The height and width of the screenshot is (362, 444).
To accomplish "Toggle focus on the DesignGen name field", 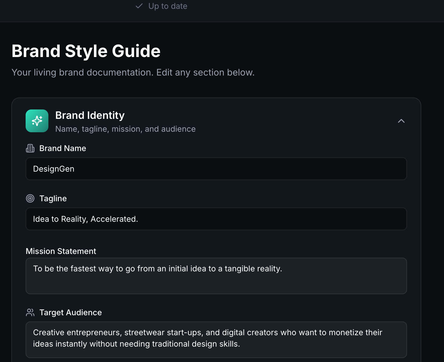I will pyautogui.click(x=216, y=169).
